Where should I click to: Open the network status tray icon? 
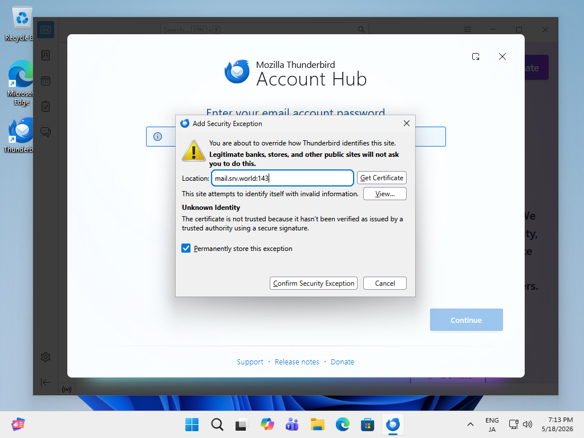point(514,424)
